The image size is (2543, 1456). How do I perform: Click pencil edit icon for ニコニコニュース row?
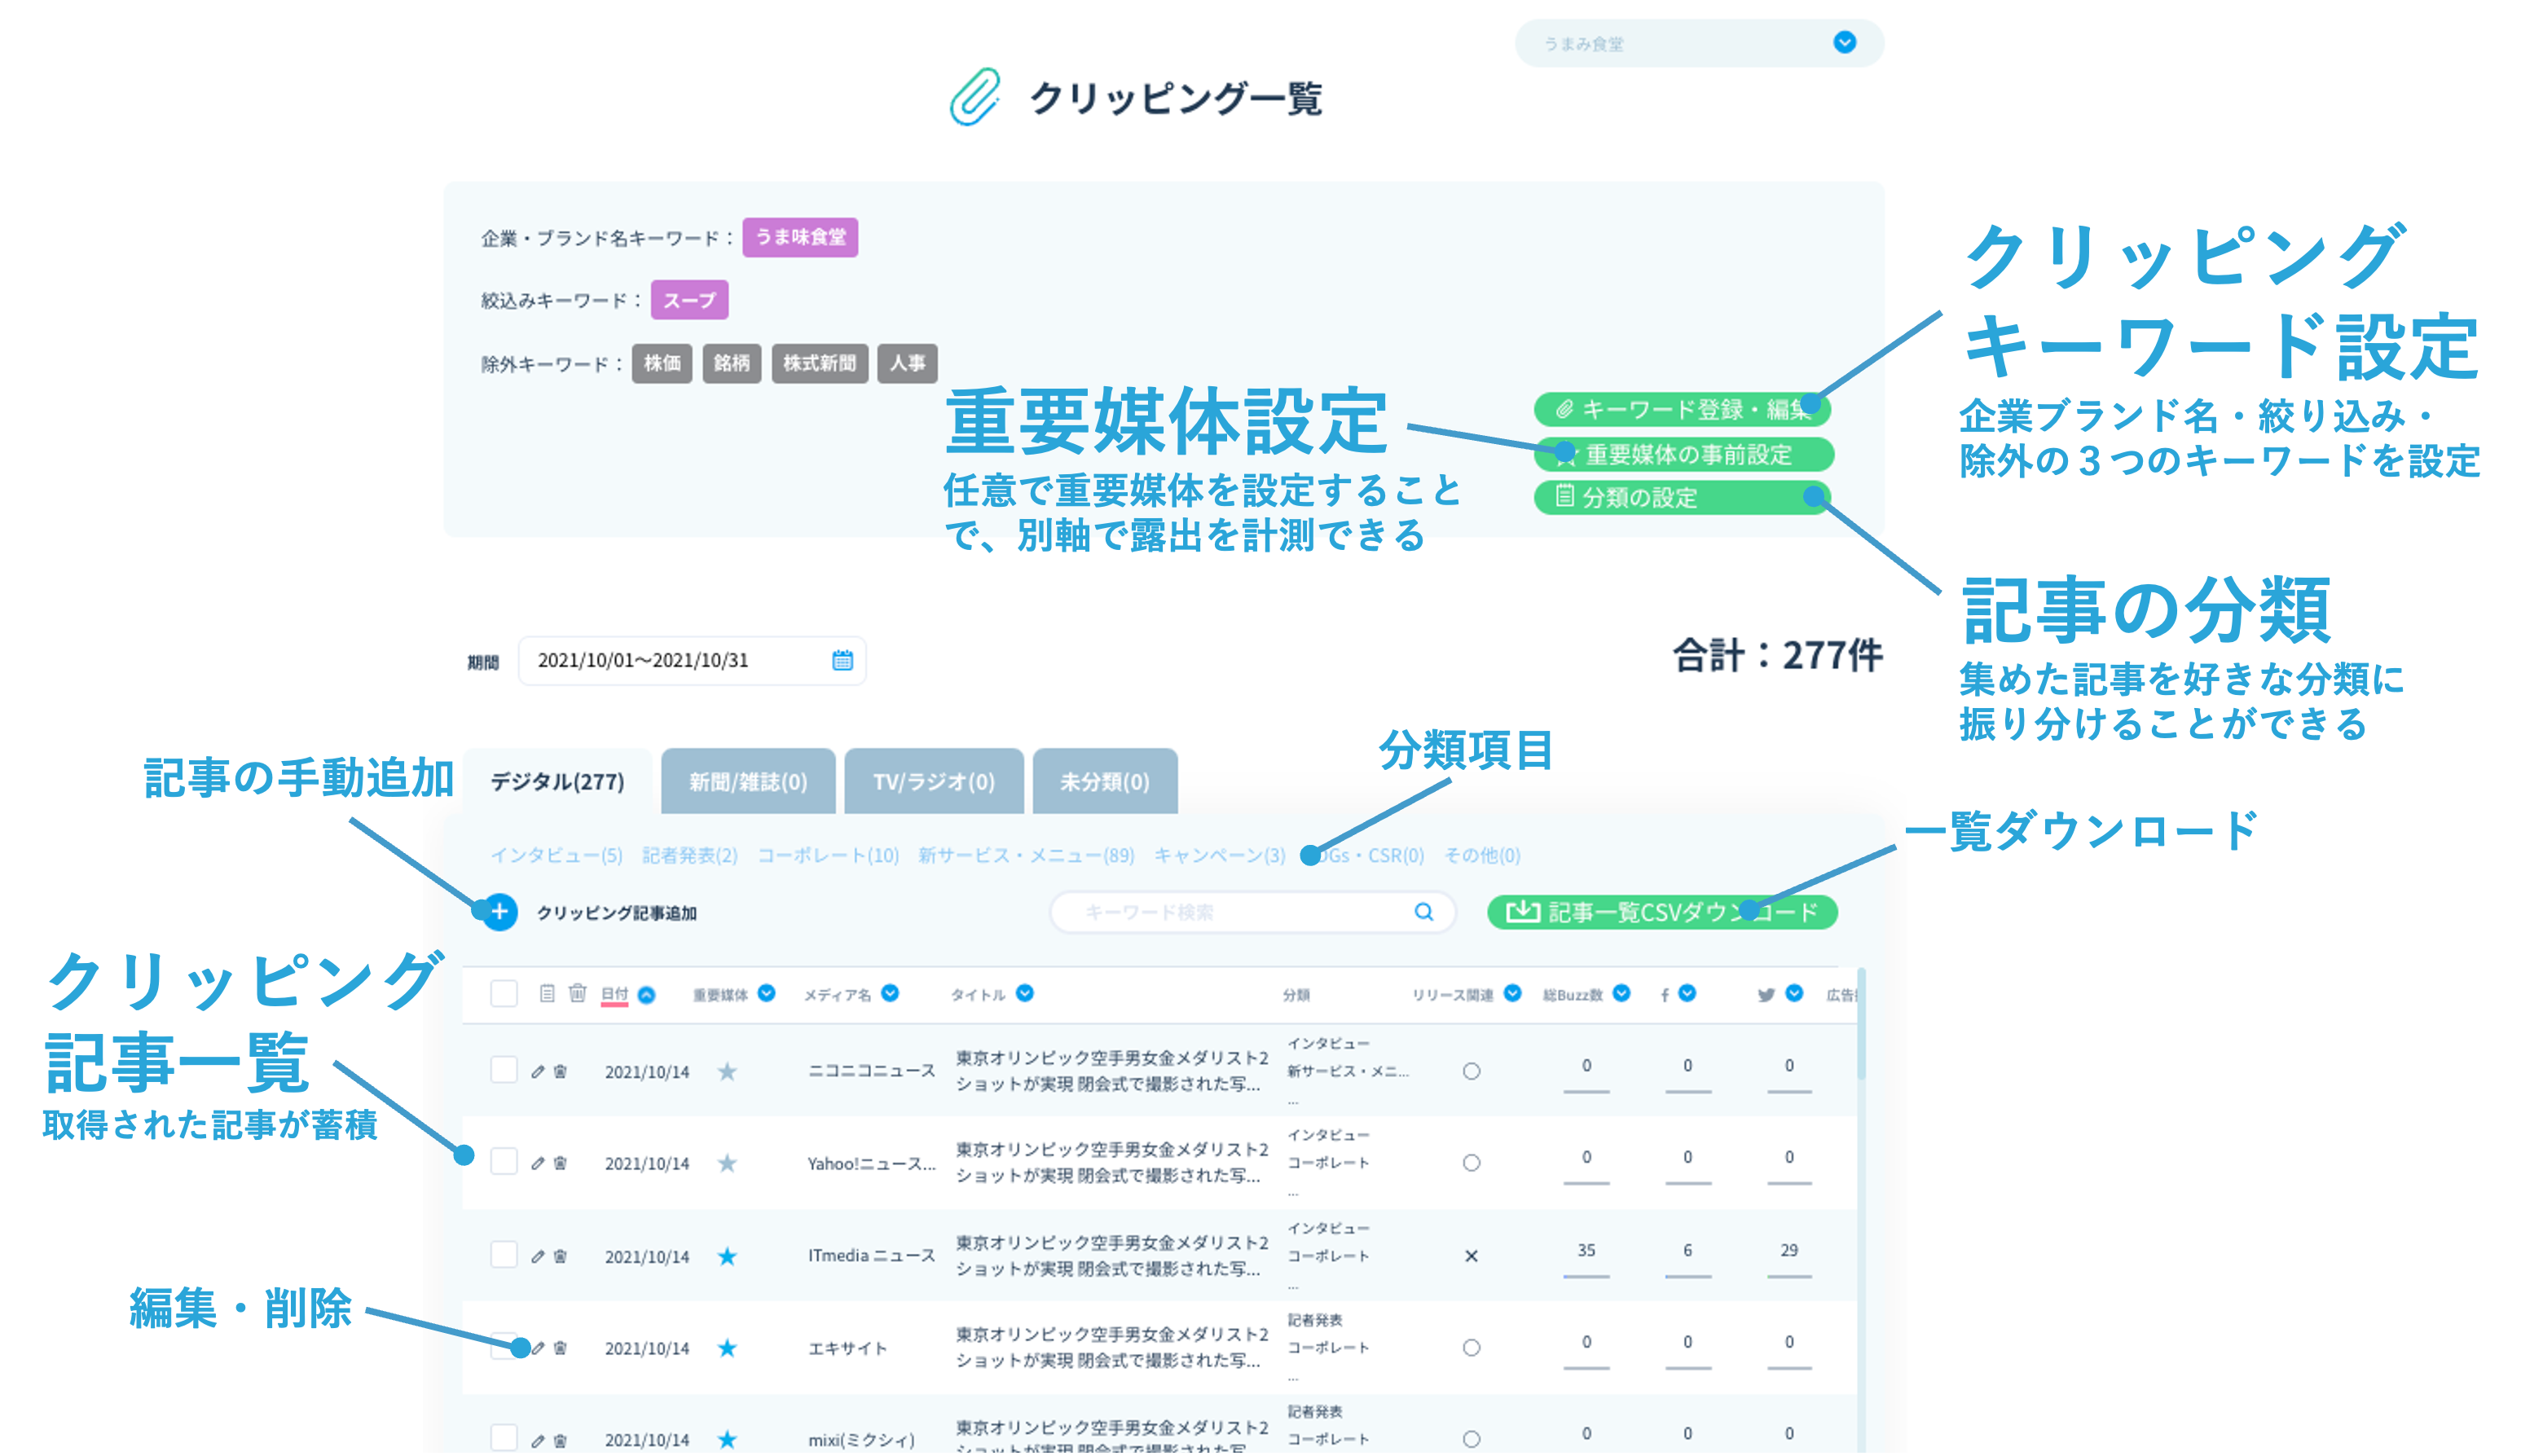click(x=538, y=1071)
